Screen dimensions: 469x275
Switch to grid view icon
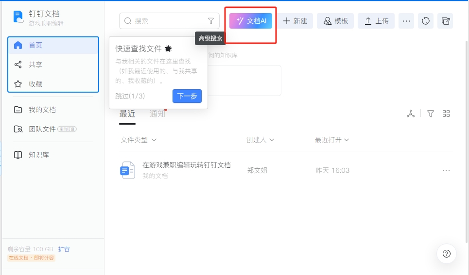coord(446,114)
